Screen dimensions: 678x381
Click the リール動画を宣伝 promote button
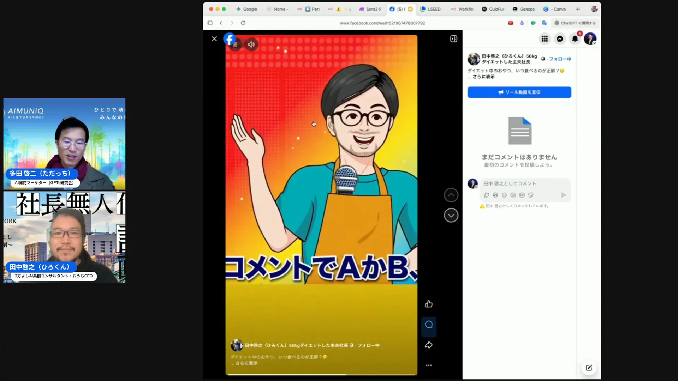coord(519,92)
